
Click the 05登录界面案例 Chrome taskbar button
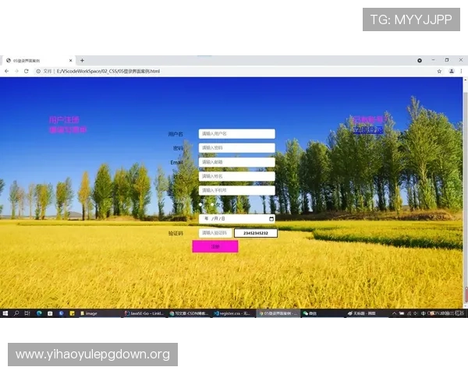(278, 313)
